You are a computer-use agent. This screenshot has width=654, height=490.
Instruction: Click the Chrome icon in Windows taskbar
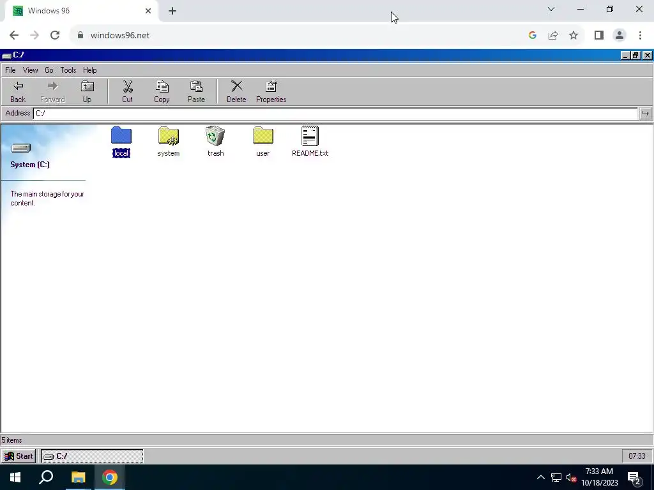pos(110,477)
